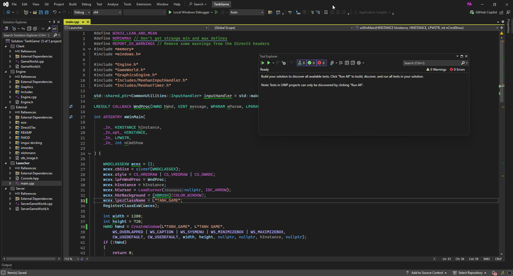
Task: Click the Save file icon
Action: coord(41,12)
